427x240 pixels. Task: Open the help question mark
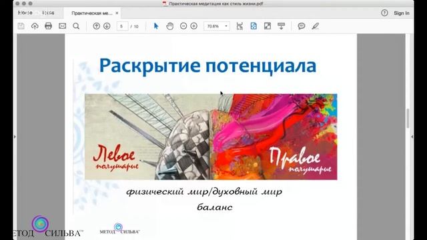tap(384, 13)
